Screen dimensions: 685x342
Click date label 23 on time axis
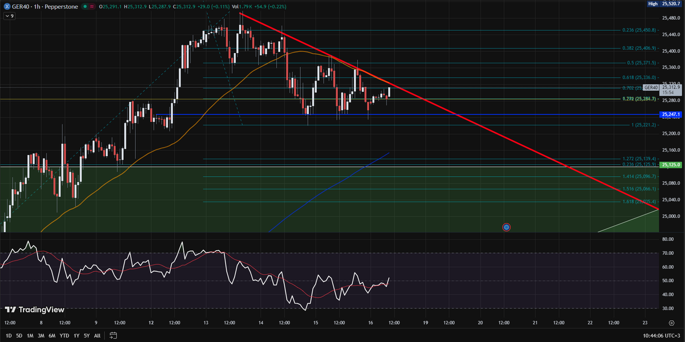coord(645,323)
